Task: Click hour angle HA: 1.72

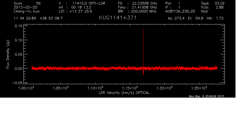Action: (x=215, y=18)
